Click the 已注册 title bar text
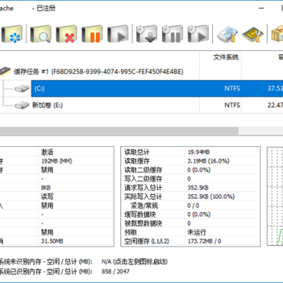Viewport: 283px width, 283px height. pos(46,8)
